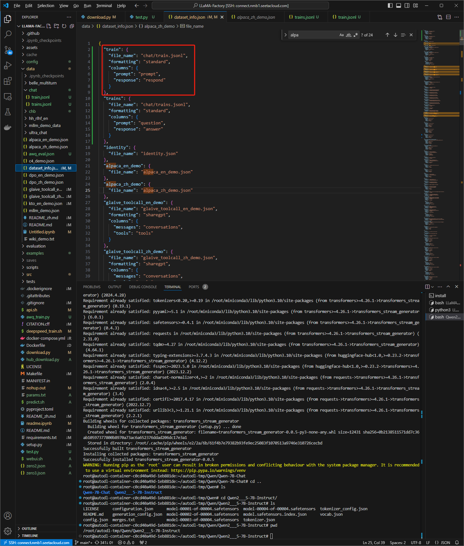
Task: Toggle Primary Side Bar layout button
Action: 390,5
